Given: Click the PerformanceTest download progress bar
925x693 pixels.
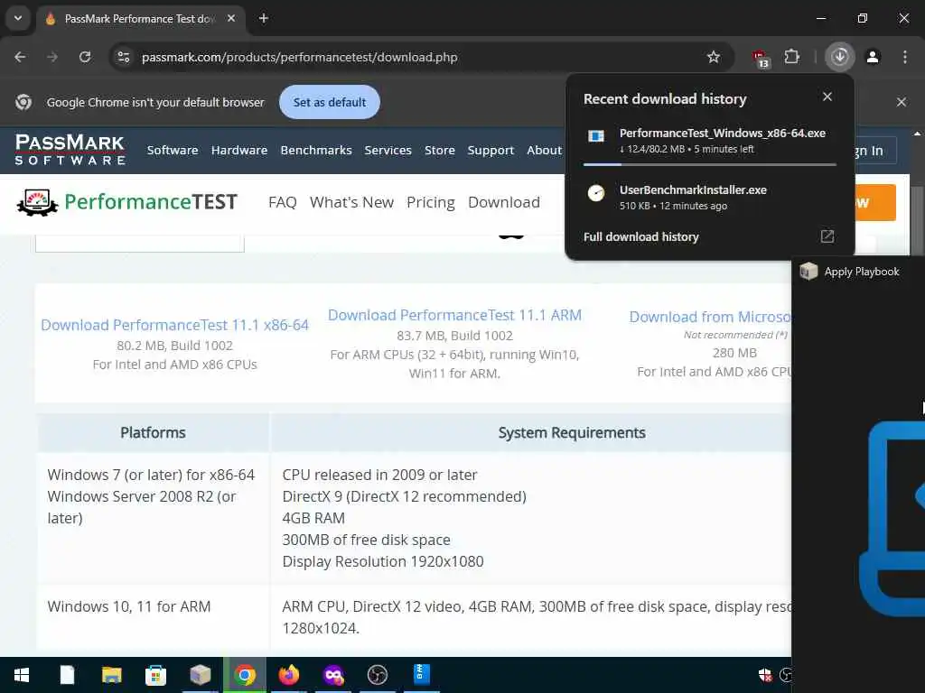Looking at the screenshot, I should pos(710,164).
